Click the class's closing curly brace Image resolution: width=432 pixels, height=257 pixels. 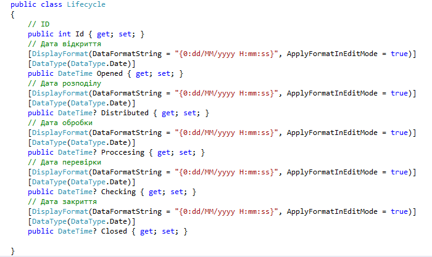[13, 251]
